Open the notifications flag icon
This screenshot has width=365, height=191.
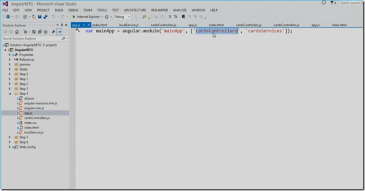[x=332, y=3]
